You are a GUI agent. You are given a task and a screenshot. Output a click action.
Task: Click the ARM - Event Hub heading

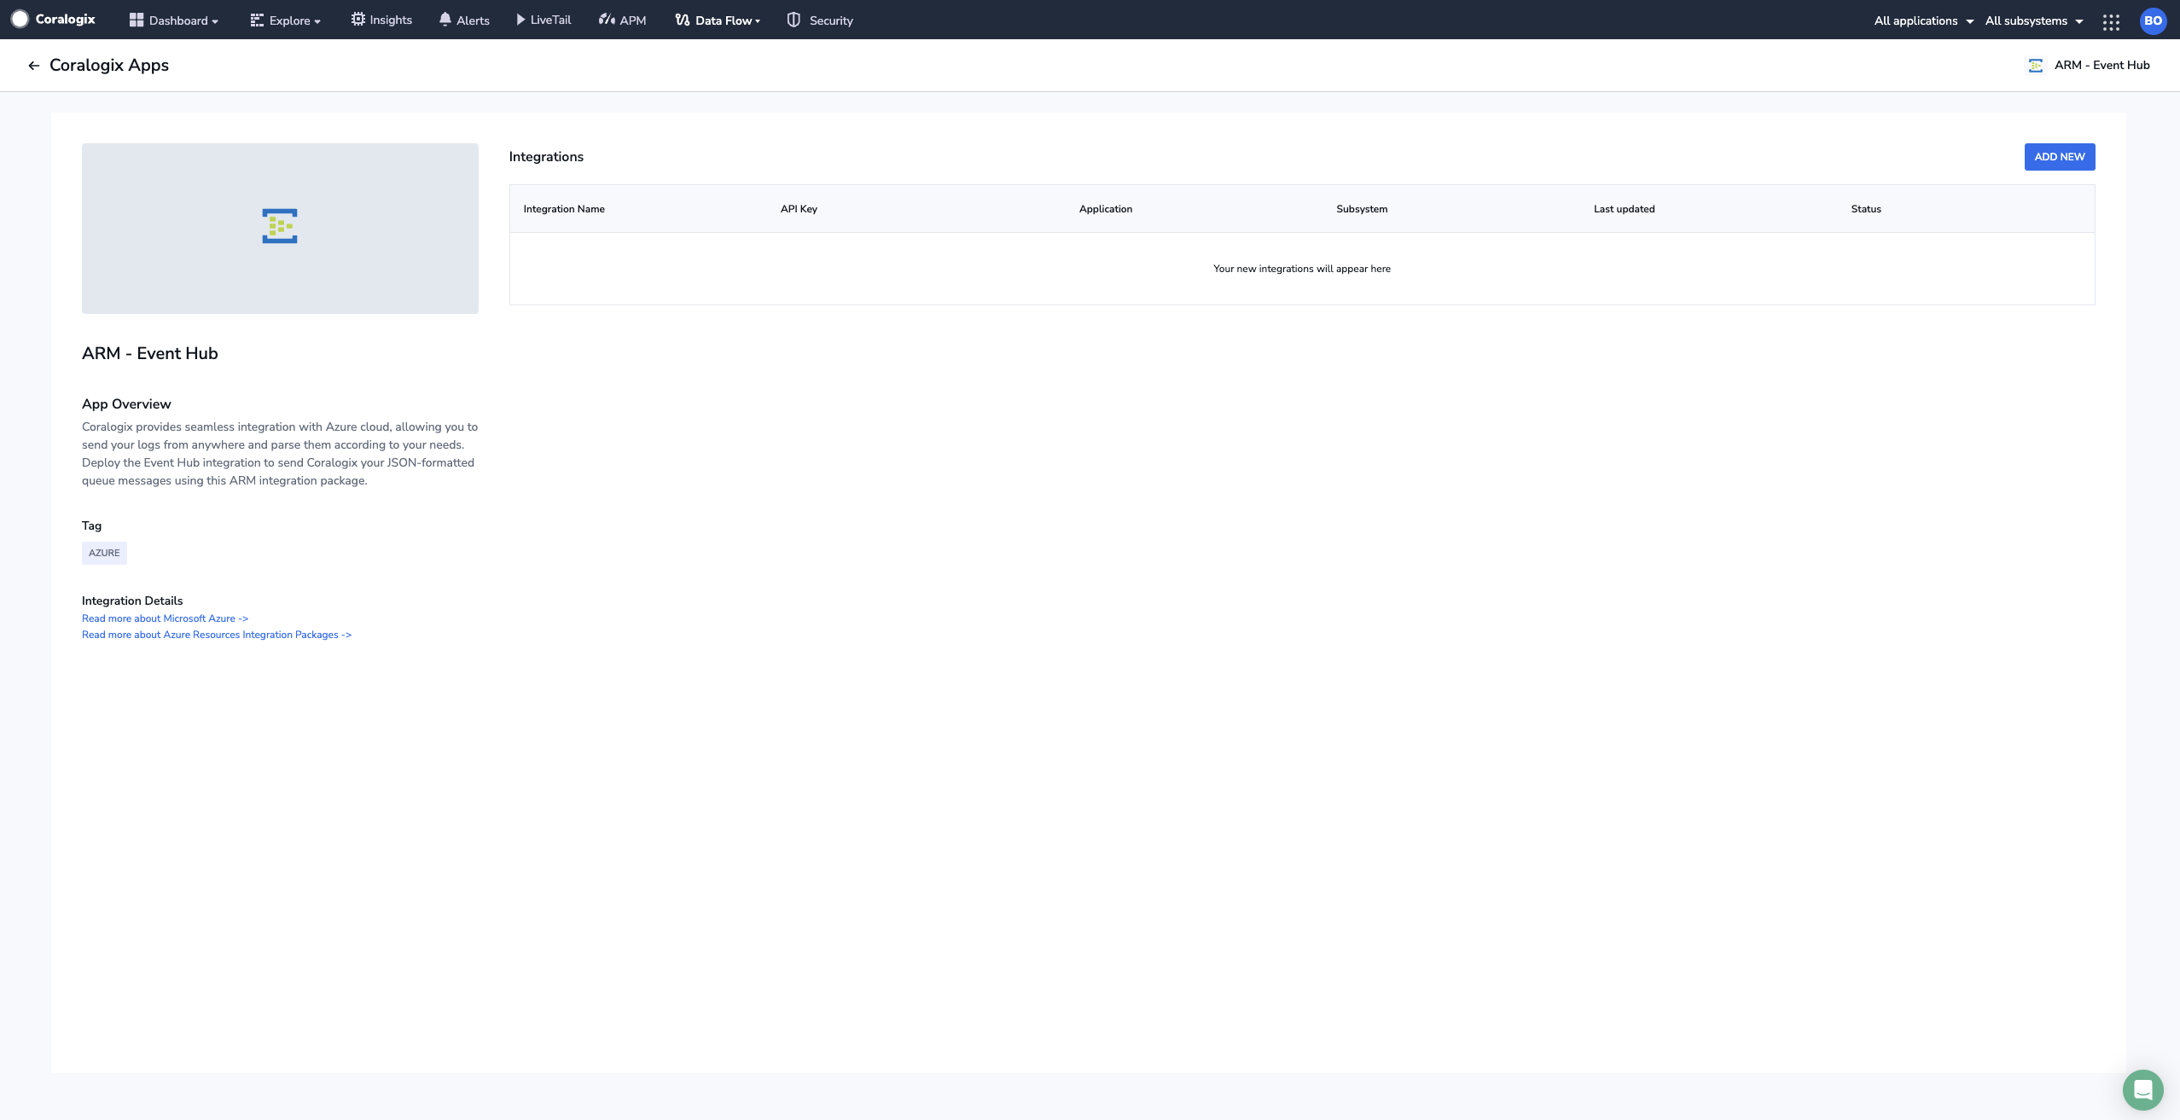pyautogui.click(x=150, y=353)
